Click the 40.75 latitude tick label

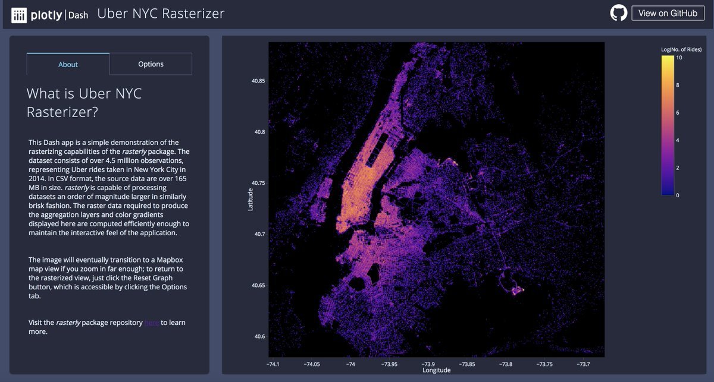pyautogui.click(x=258, y=183)
